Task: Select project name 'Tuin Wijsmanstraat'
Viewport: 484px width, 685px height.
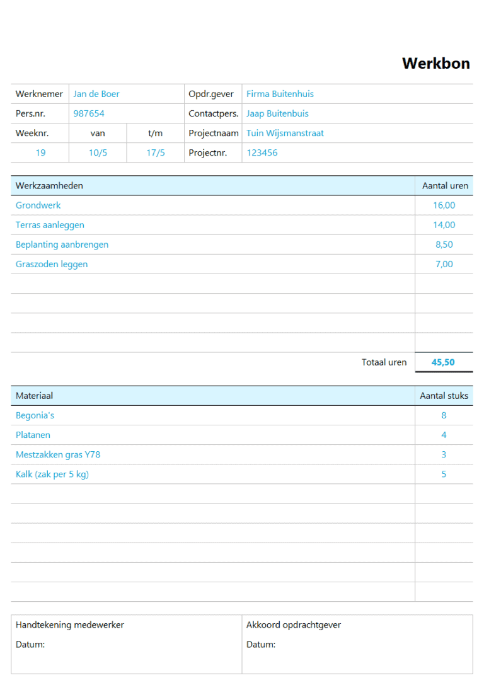Action: 285,133
